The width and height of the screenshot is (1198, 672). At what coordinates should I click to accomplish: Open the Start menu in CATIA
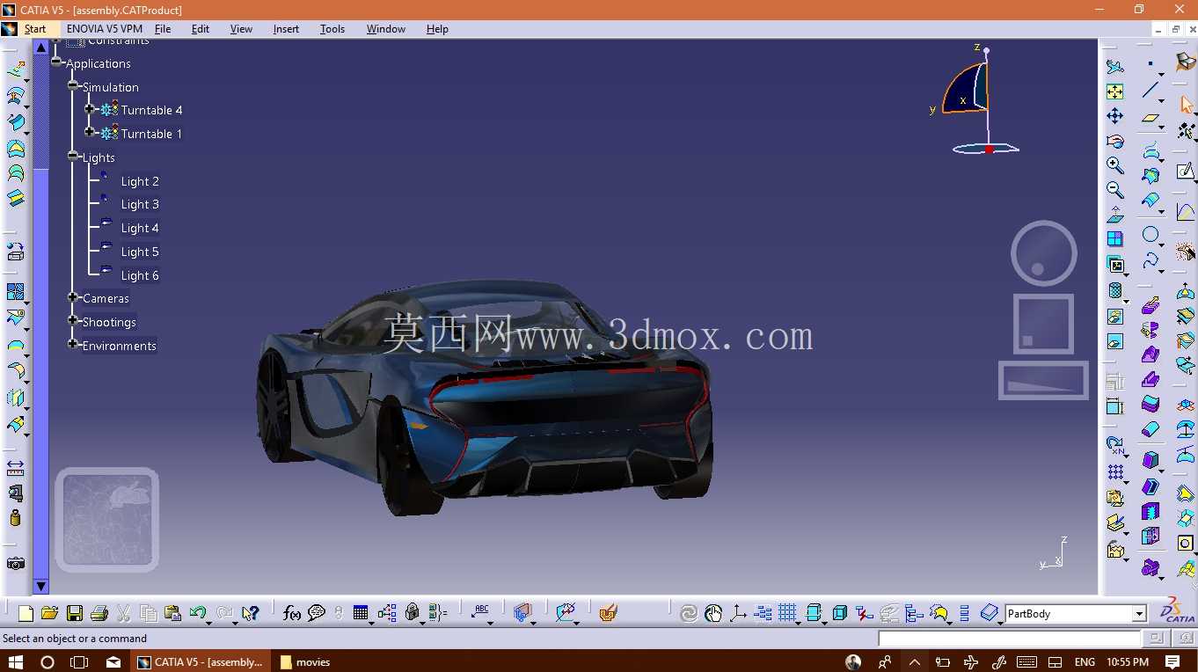click(35, 29)
